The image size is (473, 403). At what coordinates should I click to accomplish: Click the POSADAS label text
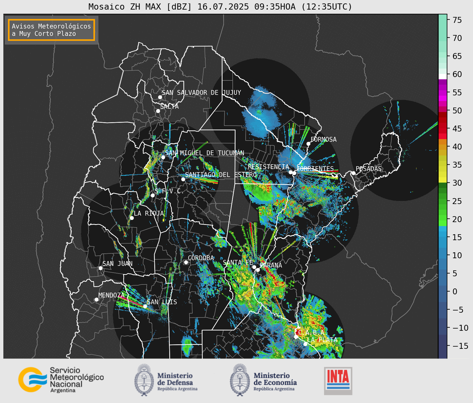[x=369, y=169]
